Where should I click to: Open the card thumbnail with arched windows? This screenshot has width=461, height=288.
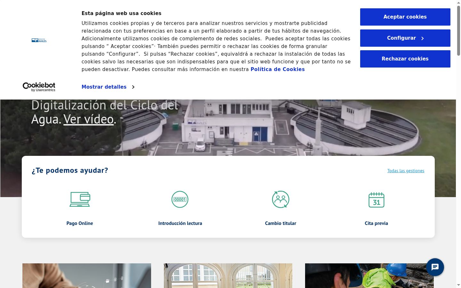(228, 276)
